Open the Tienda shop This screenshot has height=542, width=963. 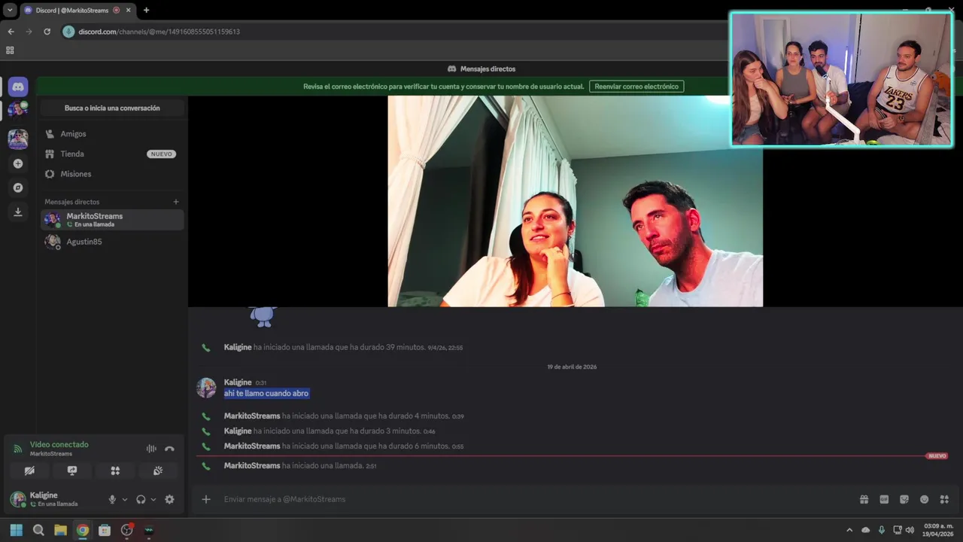[112, 154]
